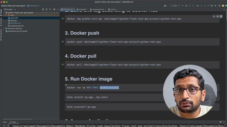Open Search Everywhere magnifier icon

pyautogui.click(x=220, y=6)
